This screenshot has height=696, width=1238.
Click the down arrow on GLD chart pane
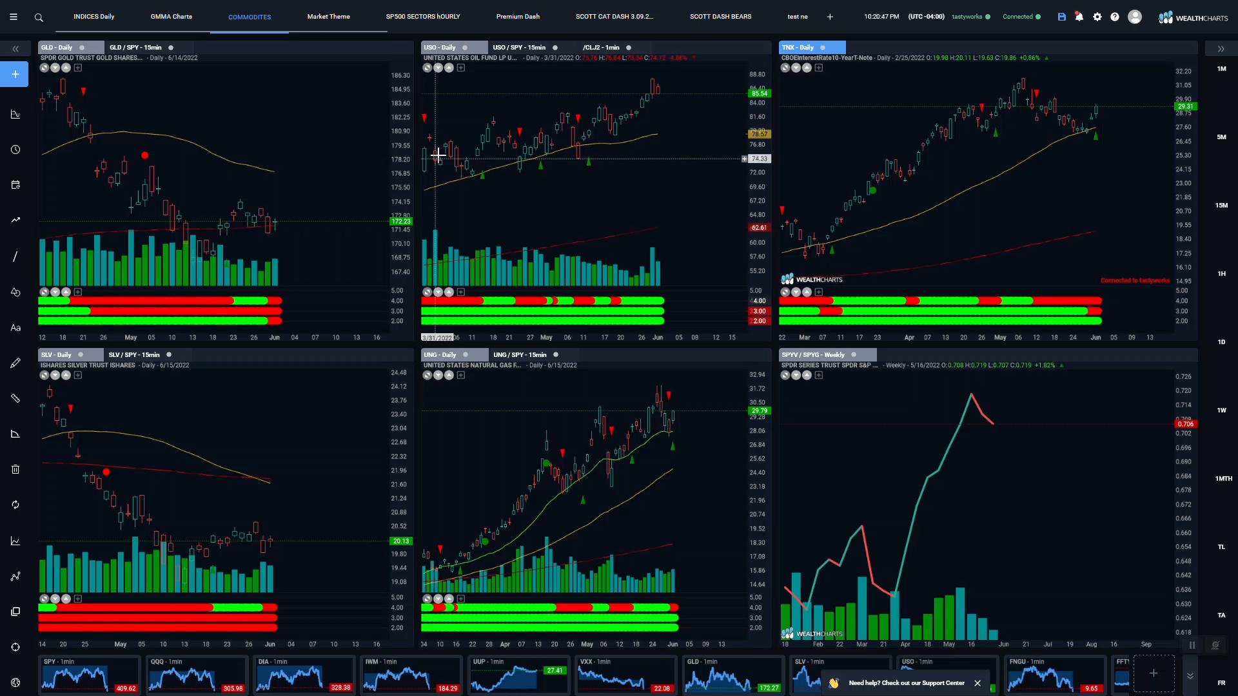tap(55, 68)
